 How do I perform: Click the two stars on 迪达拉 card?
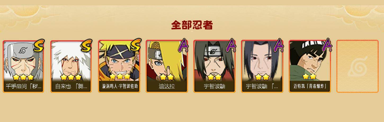coord(166,77)
